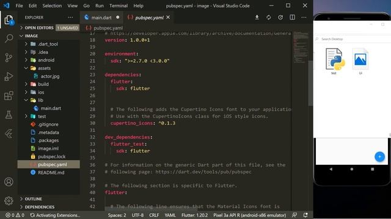Open the Accounts menu icon
The image size is (391, 219).
point(9,182)
